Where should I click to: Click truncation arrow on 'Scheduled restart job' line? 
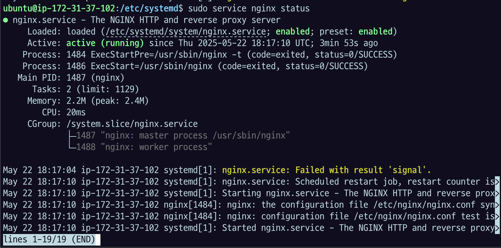[497, 182]
